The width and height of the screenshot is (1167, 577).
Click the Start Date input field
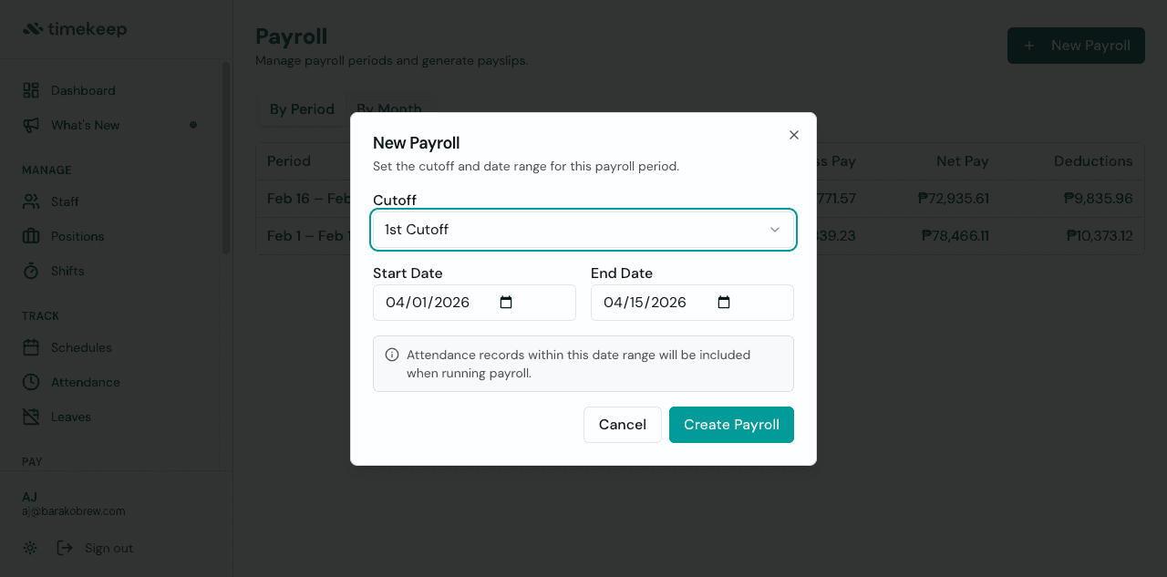(438, 302)
